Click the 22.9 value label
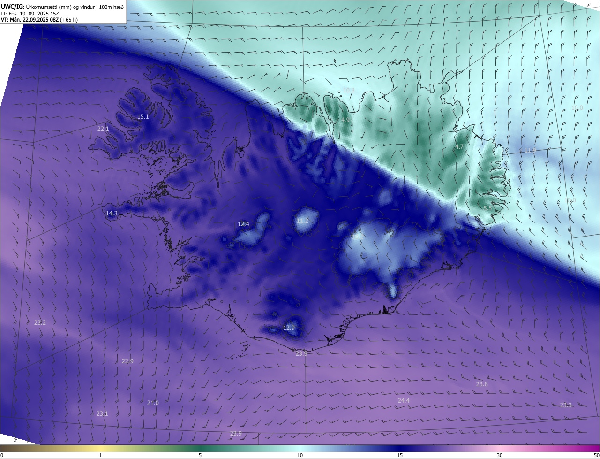The width and height of the screenshot is (600, 459). pyautogui.click(x=127, y=361)
